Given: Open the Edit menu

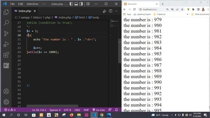Looking at the screenshot, I should click(x=20, y=4).
